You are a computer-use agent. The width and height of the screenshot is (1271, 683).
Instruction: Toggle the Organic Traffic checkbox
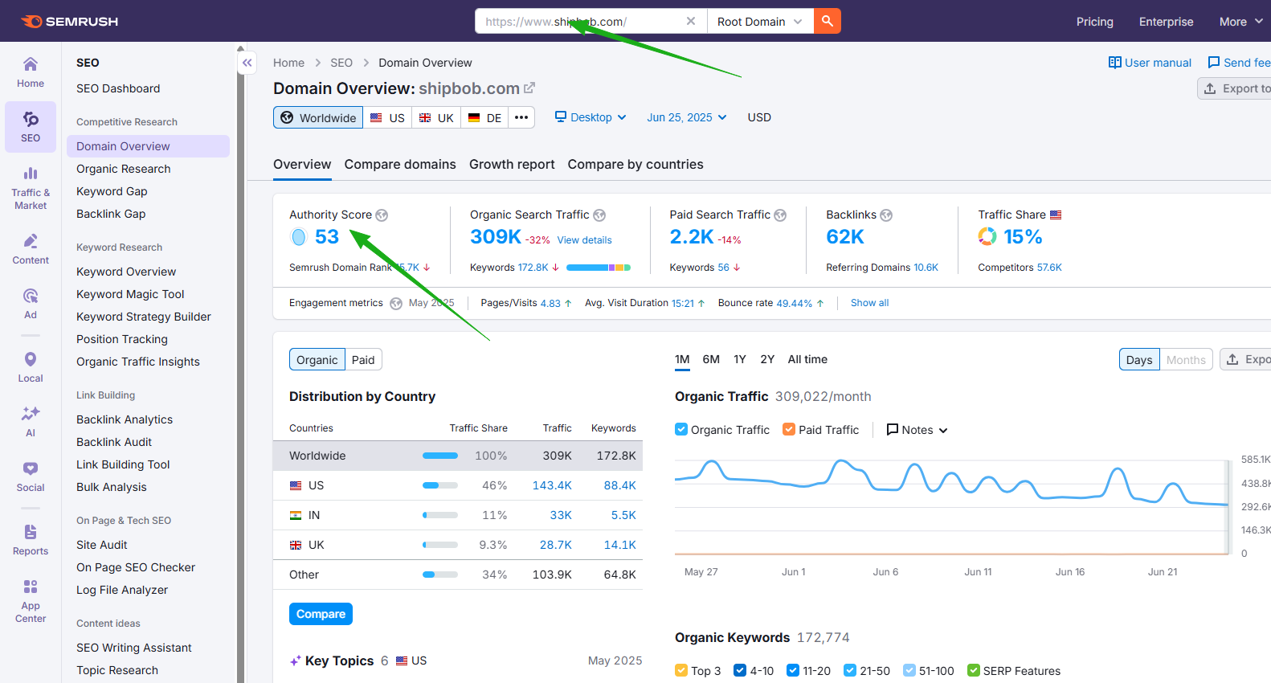click(x=681, y=429)
